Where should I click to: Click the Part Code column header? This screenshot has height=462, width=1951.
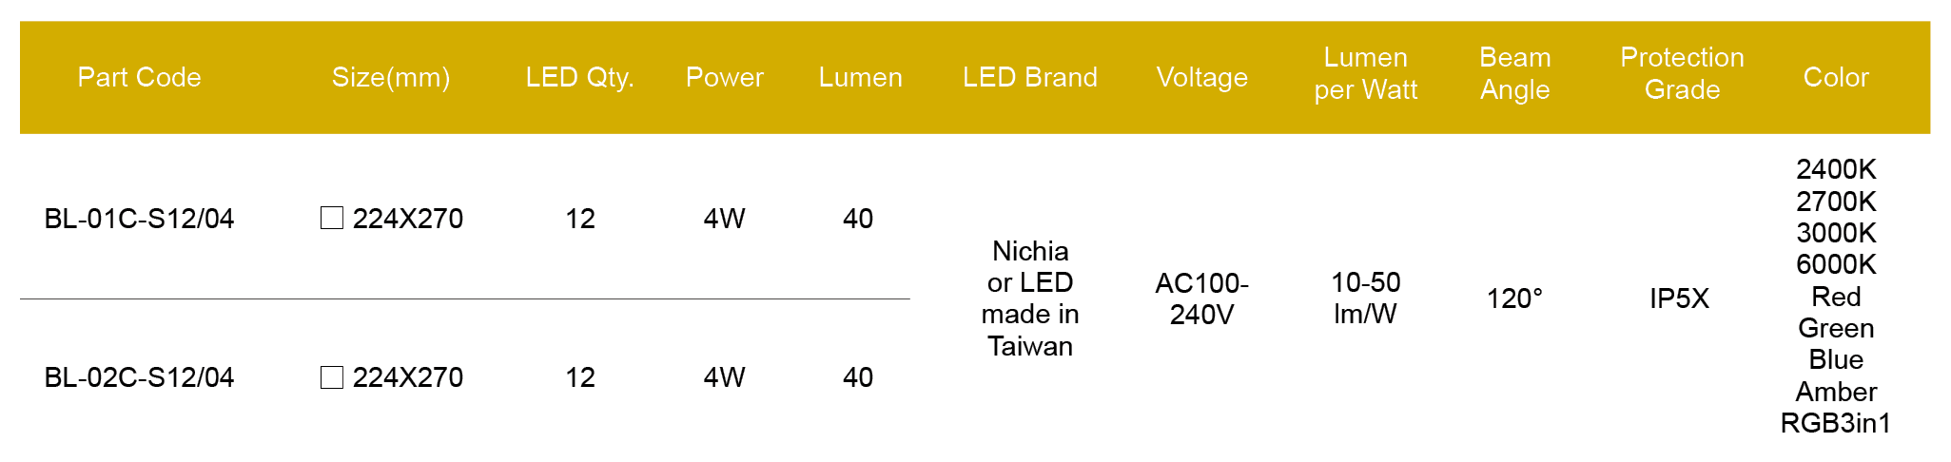pos(139,77)
